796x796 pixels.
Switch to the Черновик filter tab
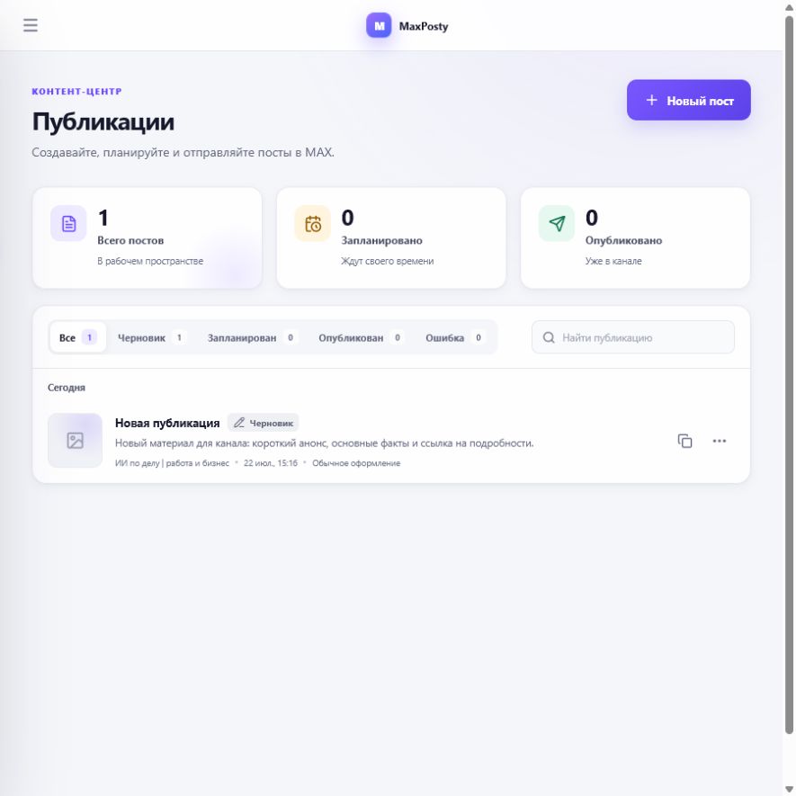click(x=151, y=337)
